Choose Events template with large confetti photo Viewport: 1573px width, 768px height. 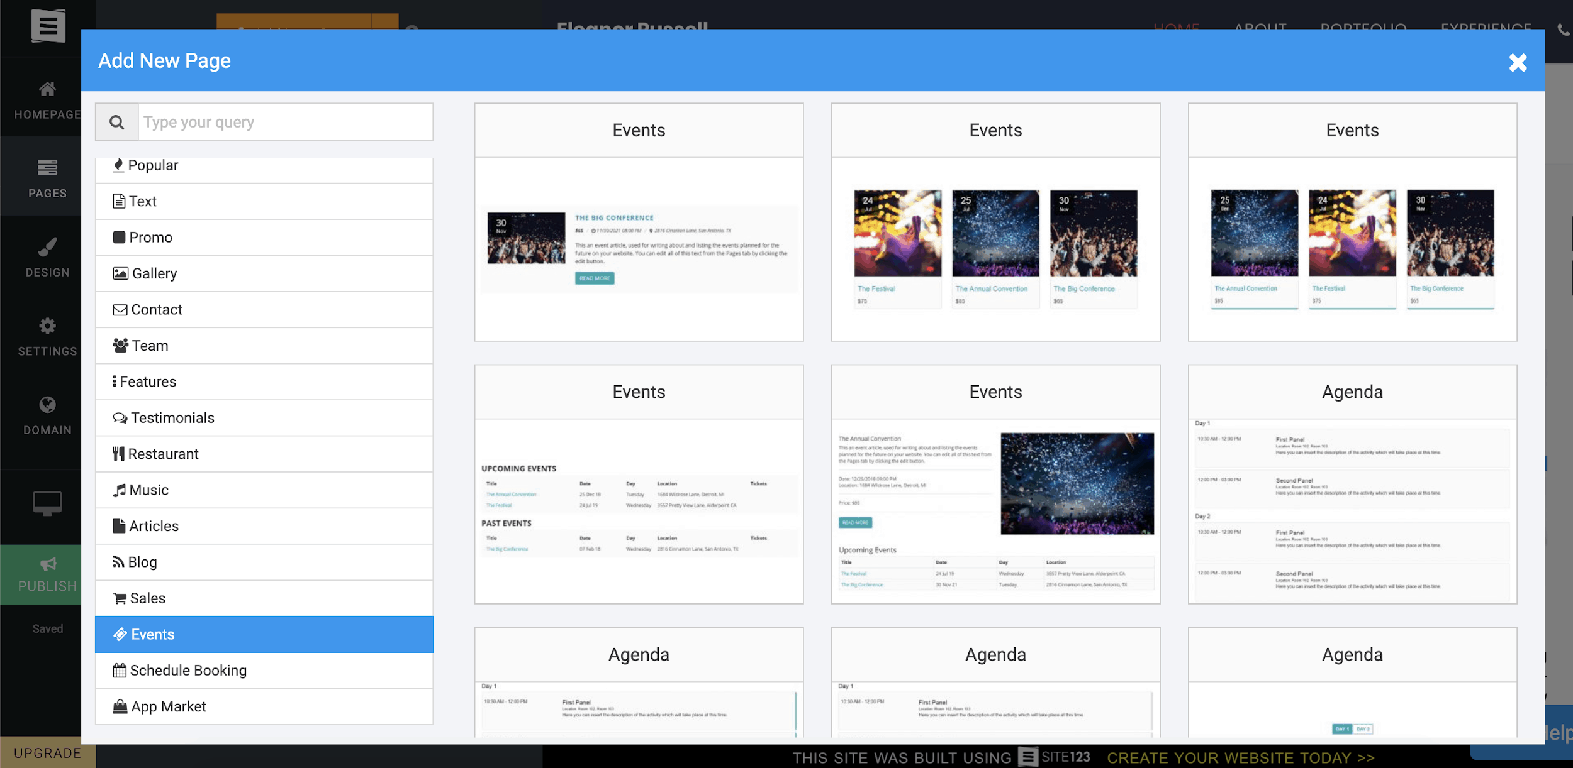[x=995, y=485]
